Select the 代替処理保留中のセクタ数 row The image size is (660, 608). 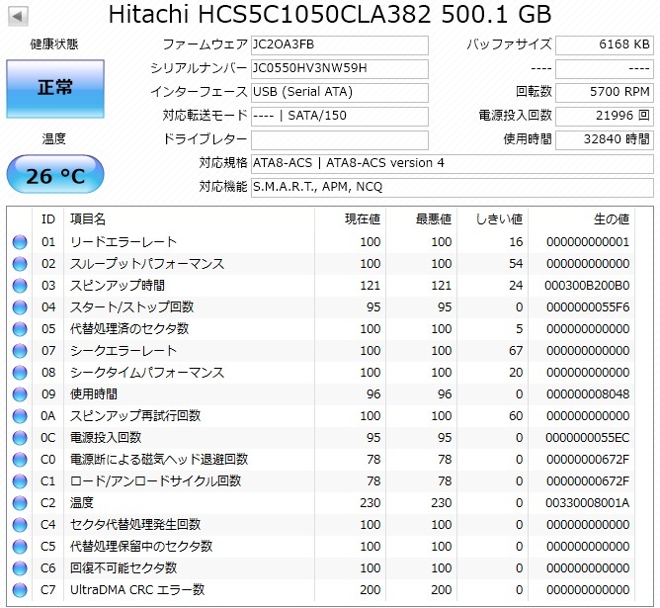[323, 547]
